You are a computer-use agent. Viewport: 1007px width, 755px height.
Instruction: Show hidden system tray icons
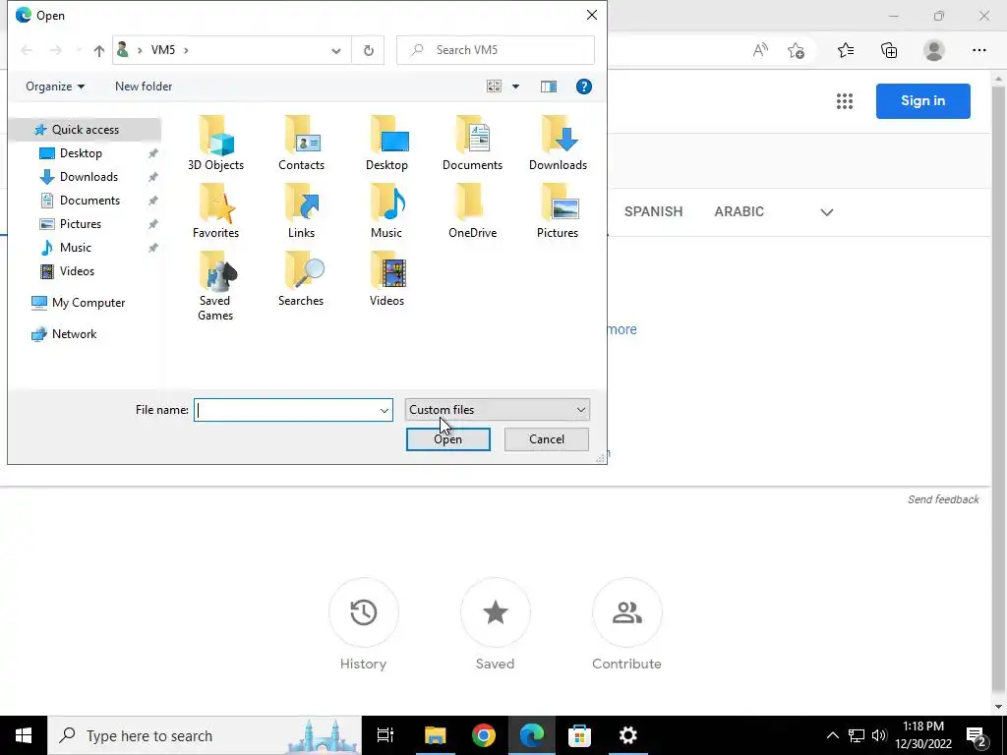[x=832, y=735]
